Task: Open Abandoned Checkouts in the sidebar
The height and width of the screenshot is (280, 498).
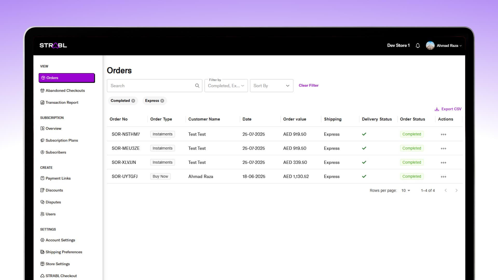Action: [x=65, y=90]
